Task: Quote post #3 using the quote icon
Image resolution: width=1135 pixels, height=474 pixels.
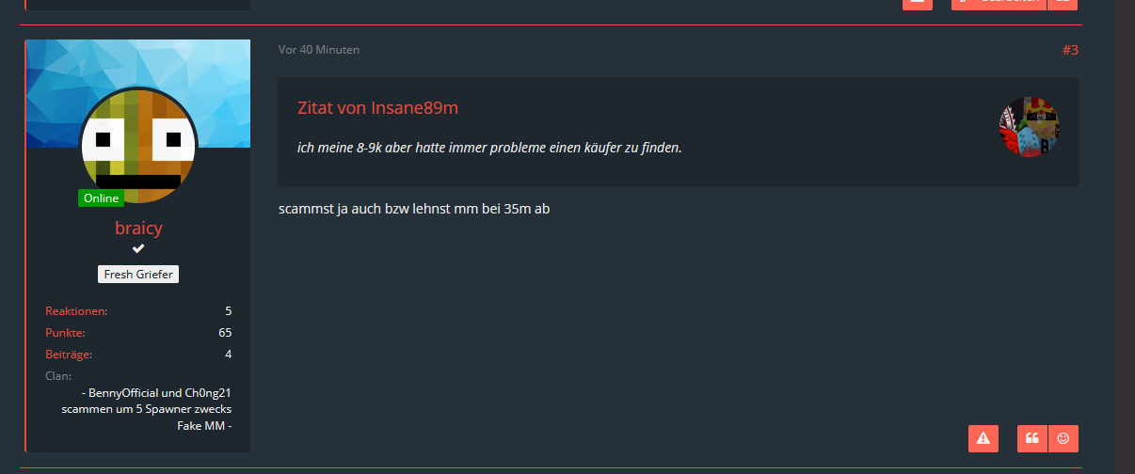Action: pos(1032,438)
